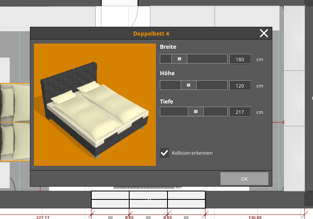Focus the Höhe value field showing 120

[240, 86]
